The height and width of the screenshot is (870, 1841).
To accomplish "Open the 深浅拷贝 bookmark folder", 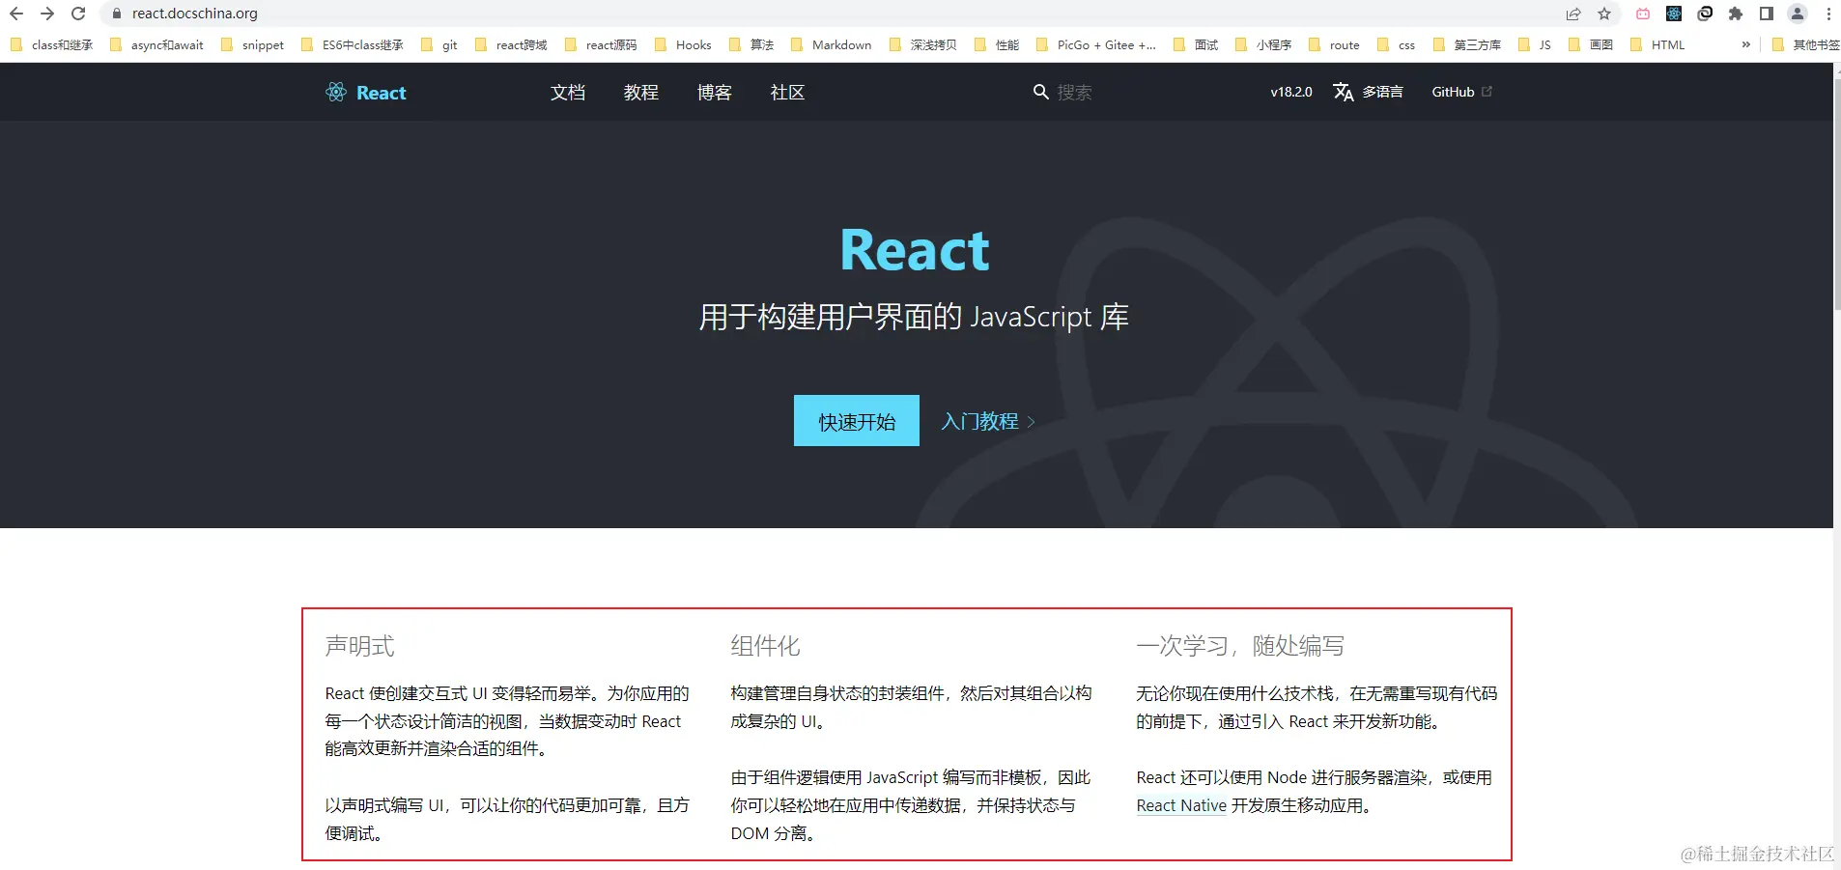I will [x=923, y=44].
